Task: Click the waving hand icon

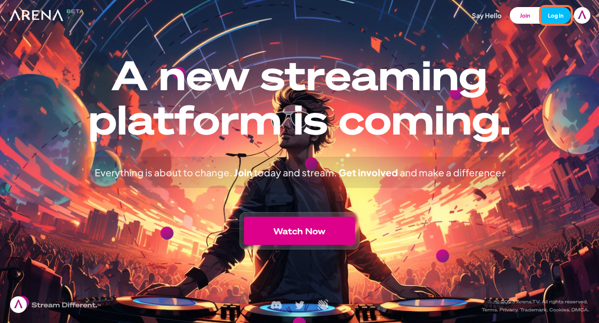Action: pyautogui.click(x=323, y=305)
